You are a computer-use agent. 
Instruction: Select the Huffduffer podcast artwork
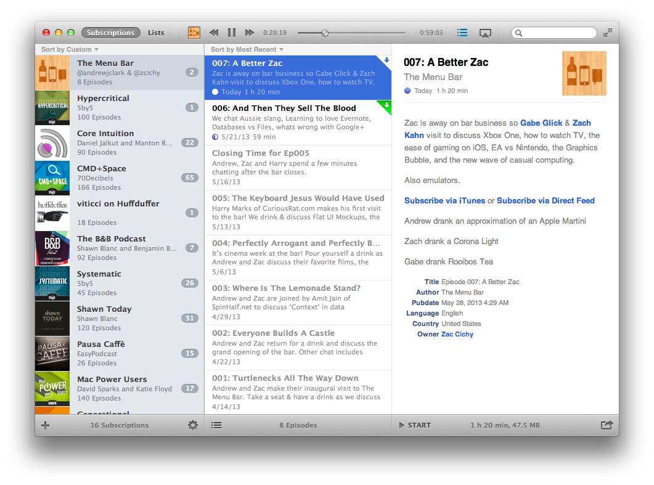click(52, 213)
